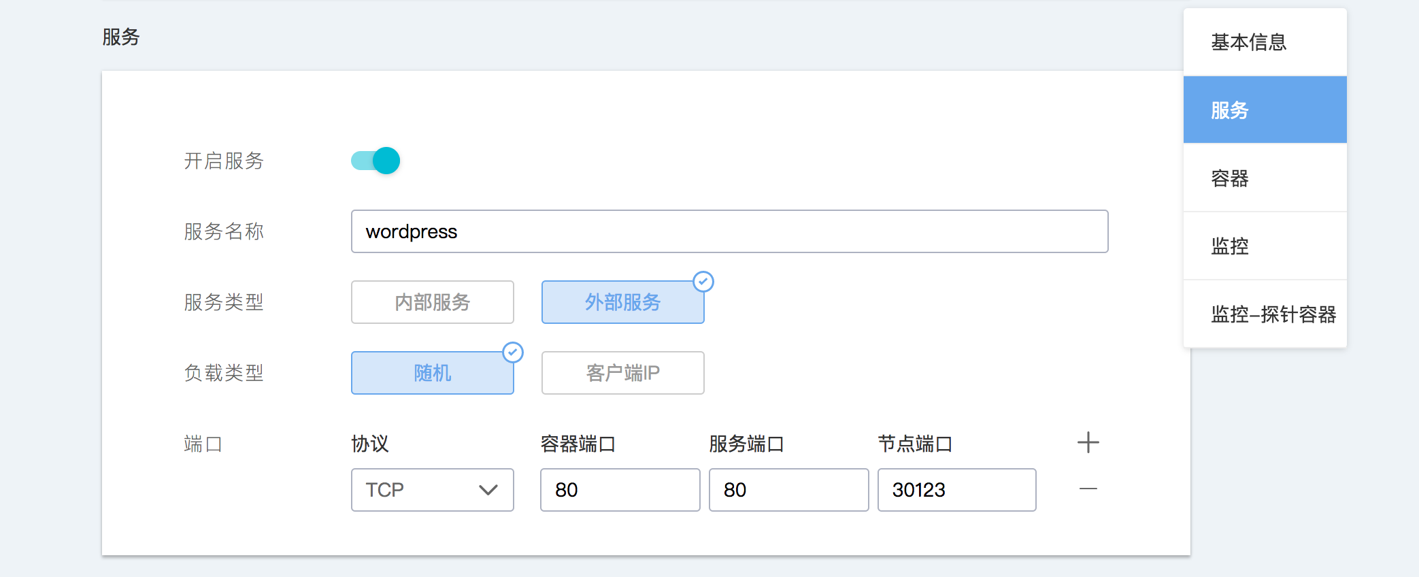The height and width of the screenshot is (577, 1419).
Task: Click the 服务名称 label
Action: (x=224, y=231)
